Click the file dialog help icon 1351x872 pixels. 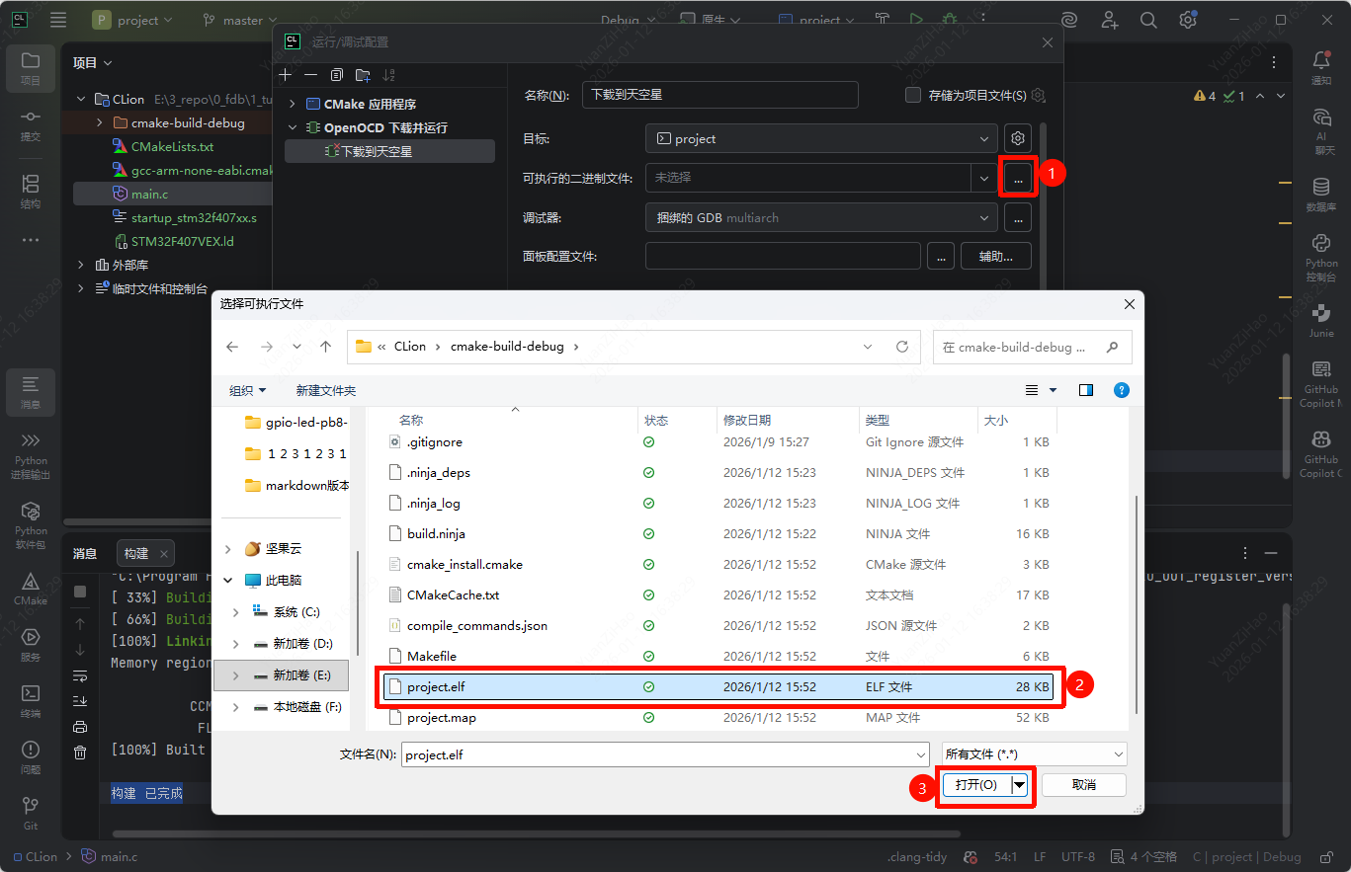pyautogui.click(x=1121, y=390)
